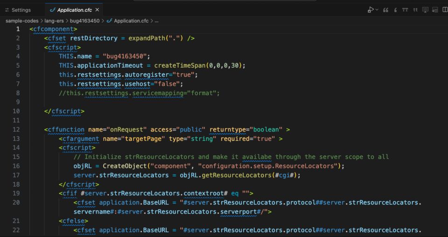This screenshot has height=237, width=448.
Task: Click getResourceLocators on line 17
Action: [x=237, y=175]
